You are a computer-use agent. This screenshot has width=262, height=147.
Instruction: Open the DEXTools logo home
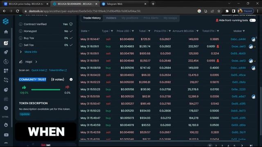(6, 21)
